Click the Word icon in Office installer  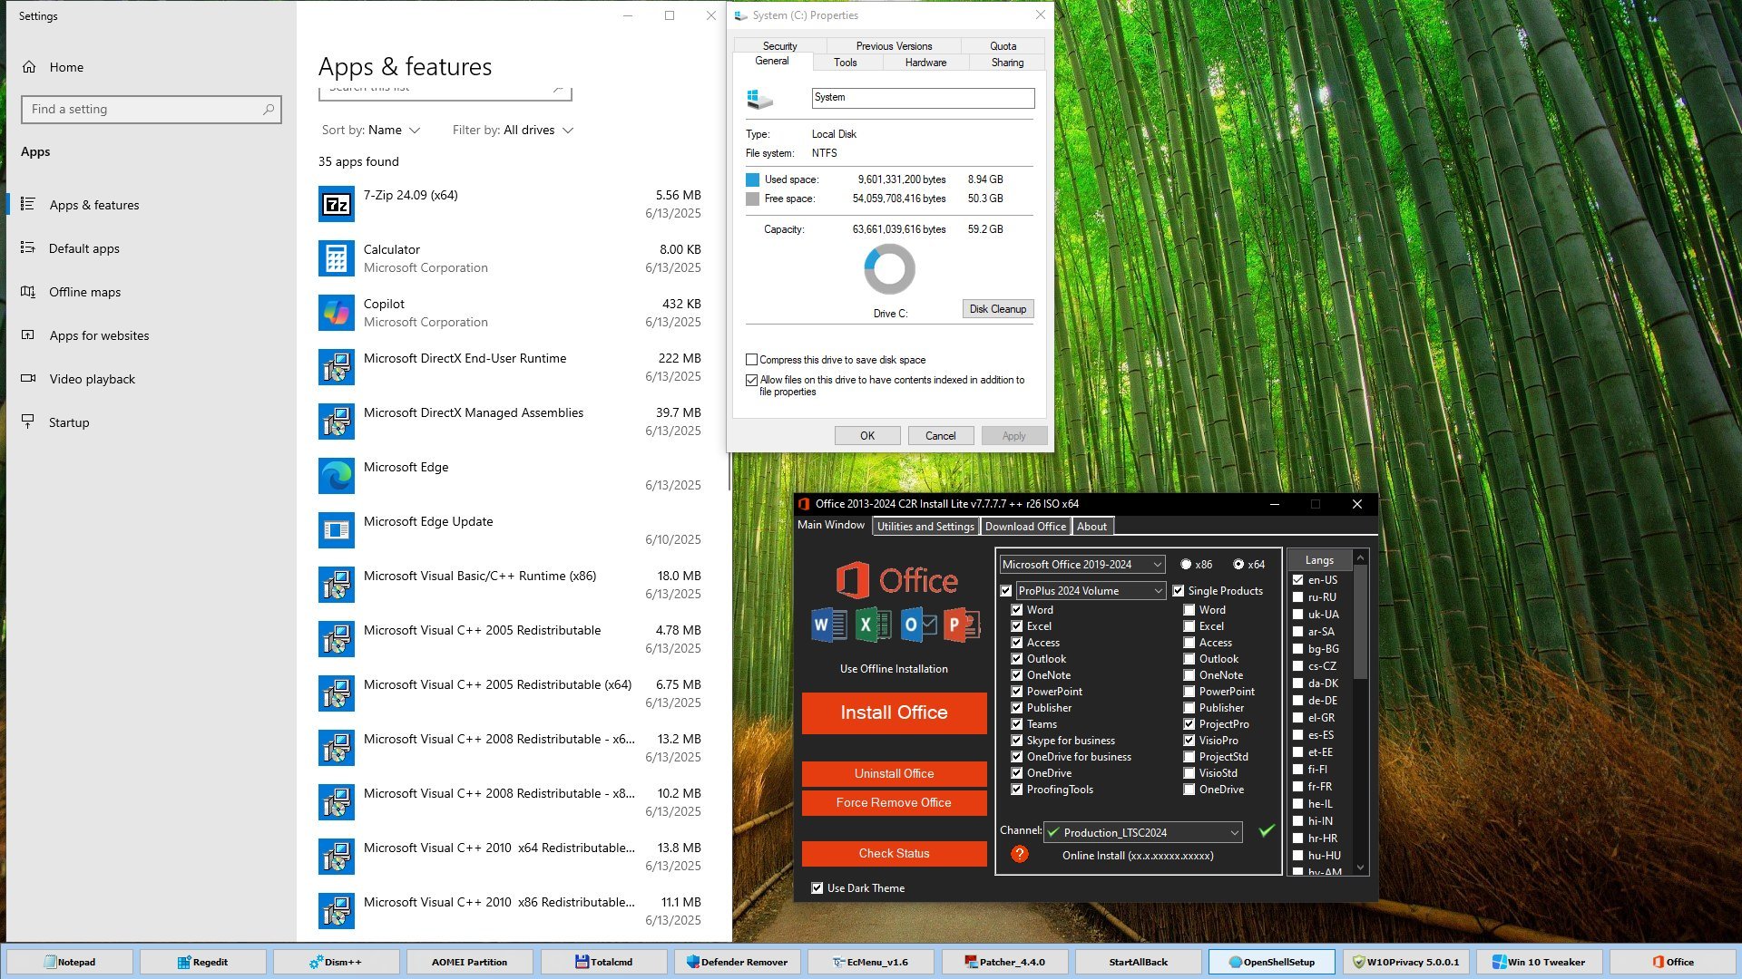(828, 625)
